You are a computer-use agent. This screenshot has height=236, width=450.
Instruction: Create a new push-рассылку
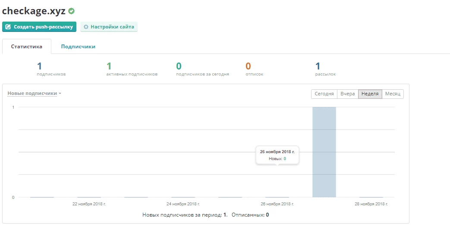tap(39, 27)
